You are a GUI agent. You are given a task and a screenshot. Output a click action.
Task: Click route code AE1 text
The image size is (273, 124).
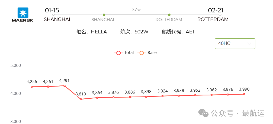190,32
